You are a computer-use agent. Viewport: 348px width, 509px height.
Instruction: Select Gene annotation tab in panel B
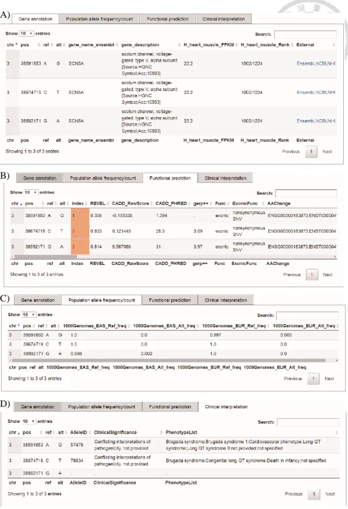(40, 178)
